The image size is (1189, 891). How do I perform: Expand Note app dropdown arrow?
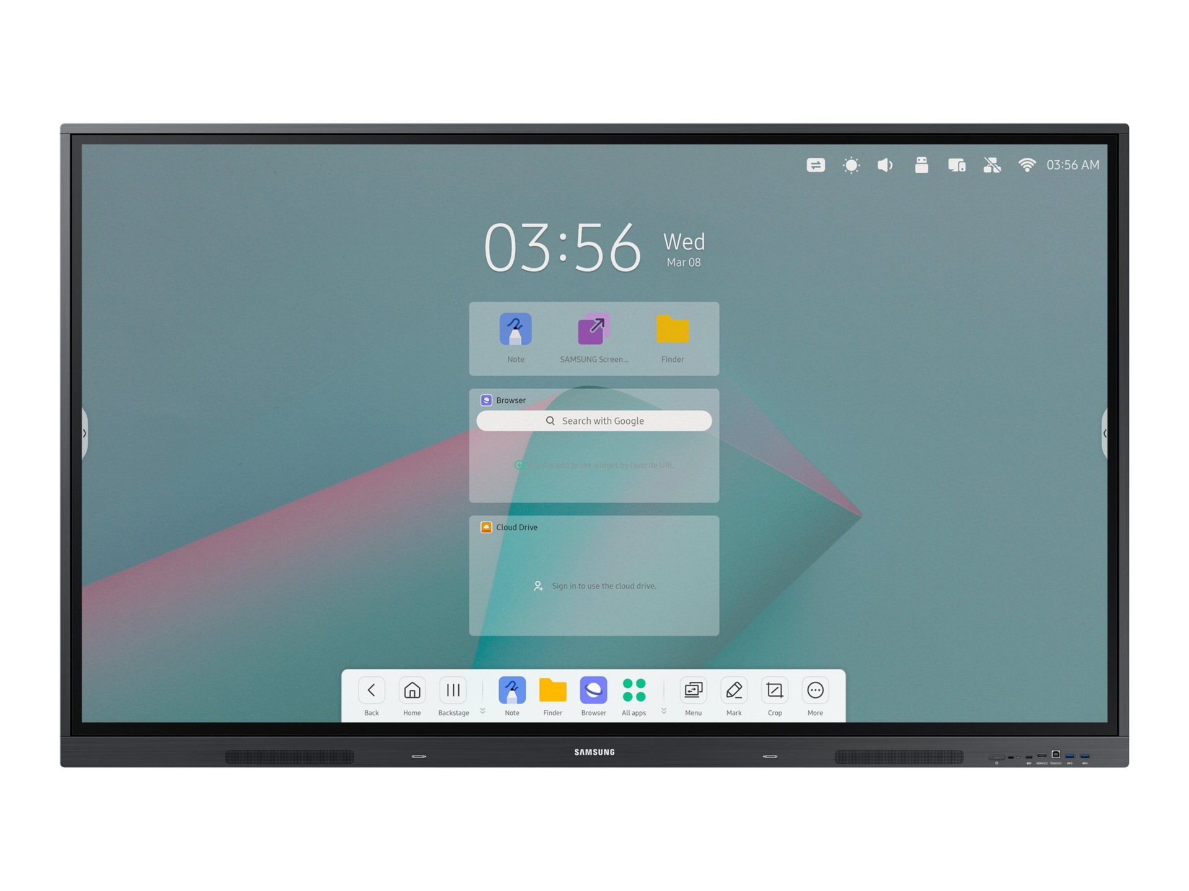click(482, 710)
